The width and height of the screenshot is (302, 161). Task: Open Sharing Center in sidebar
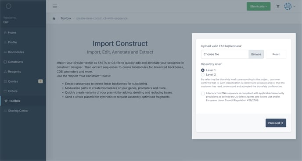click(x=18, y=111)
